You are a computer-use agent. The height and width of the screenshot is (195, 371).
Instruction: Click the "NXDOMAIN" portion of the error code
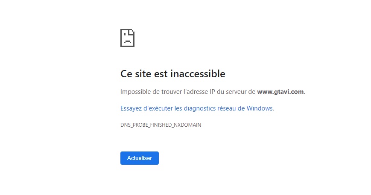(187, 125)
